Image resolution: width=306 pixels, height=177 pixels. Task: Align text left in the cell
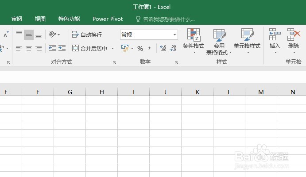point(19,48)
